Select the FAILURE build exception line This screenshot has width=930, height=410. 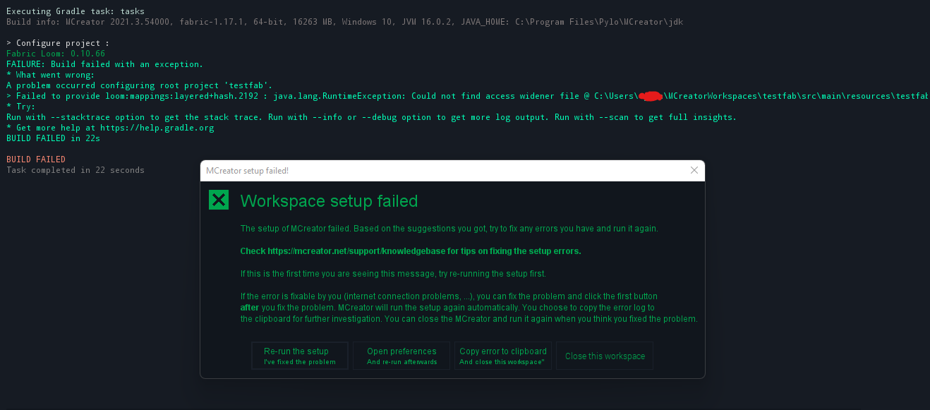pos(104,64)
